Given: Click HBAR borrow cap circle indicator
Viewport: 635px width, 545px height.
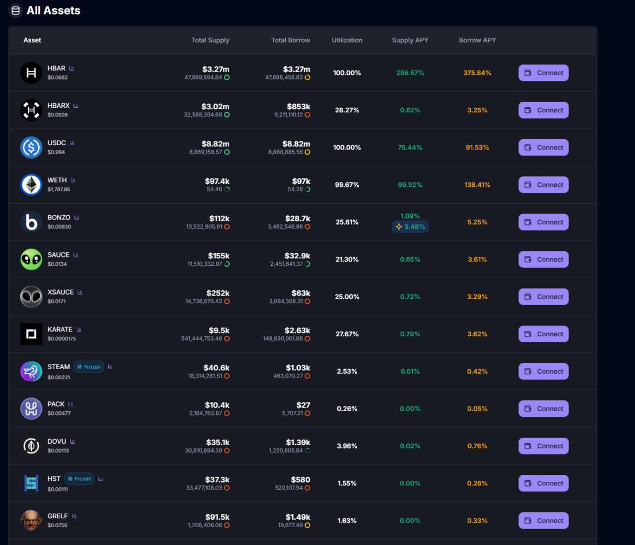Looking at the screenshot, I should pyautogui.click(x=308, y=78).
